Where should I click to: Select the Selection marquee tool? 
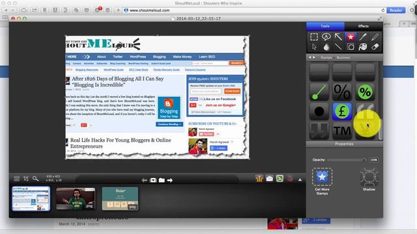pyautogui.click(x=314, y=37)
